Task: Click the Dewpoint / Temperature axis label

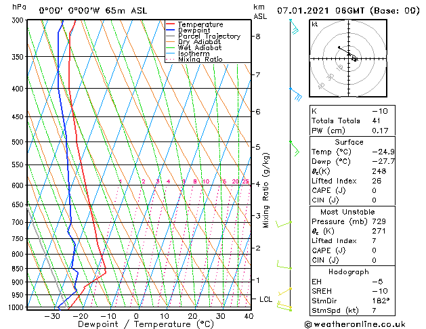Action: tap(137, 324)
